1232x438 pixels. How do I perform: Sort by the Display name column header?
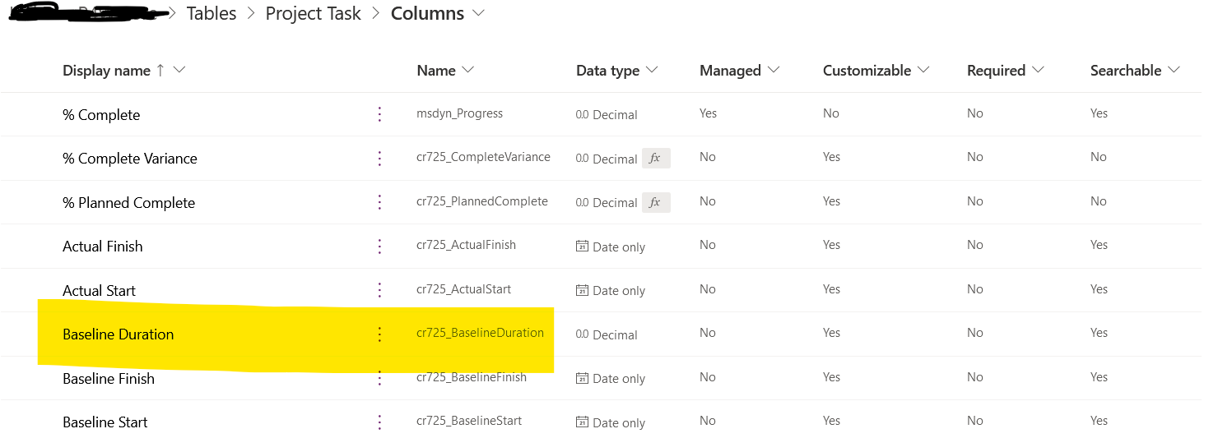[106, 71]
